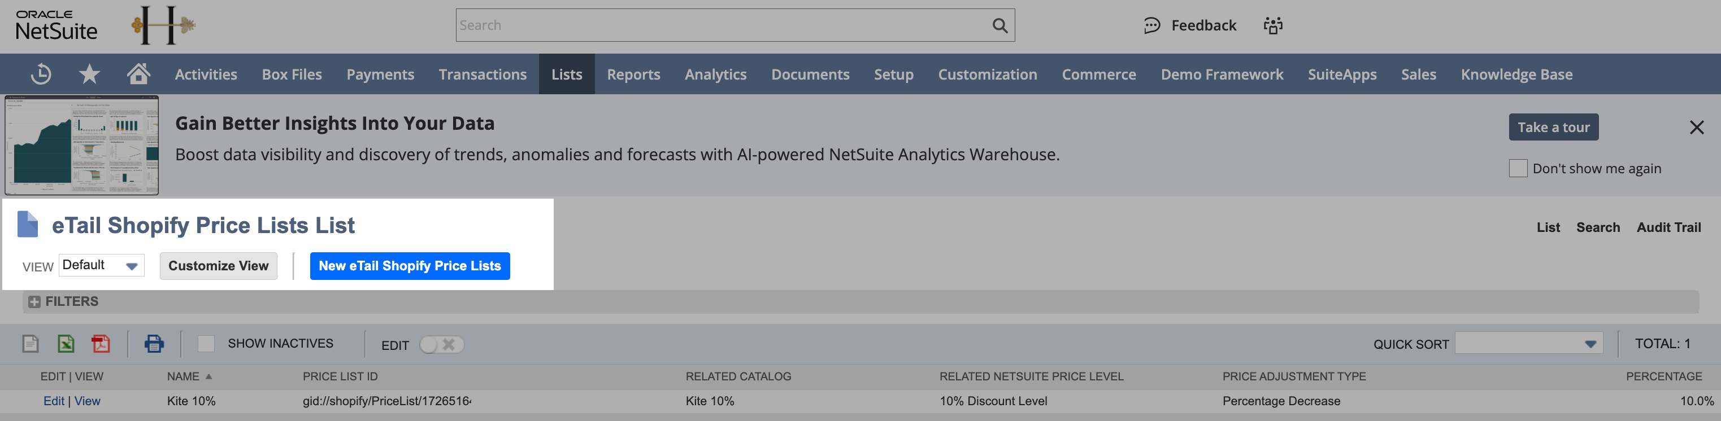Click the 10% Discount Level cell
Screen dimensions: 1721x421
[x=993, y=401]
